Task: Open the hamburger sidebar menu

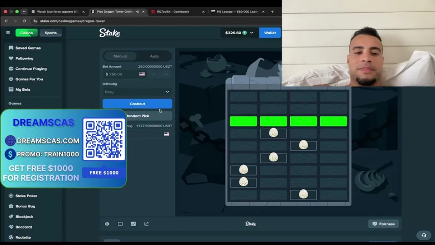Action: tap(8, 33)
